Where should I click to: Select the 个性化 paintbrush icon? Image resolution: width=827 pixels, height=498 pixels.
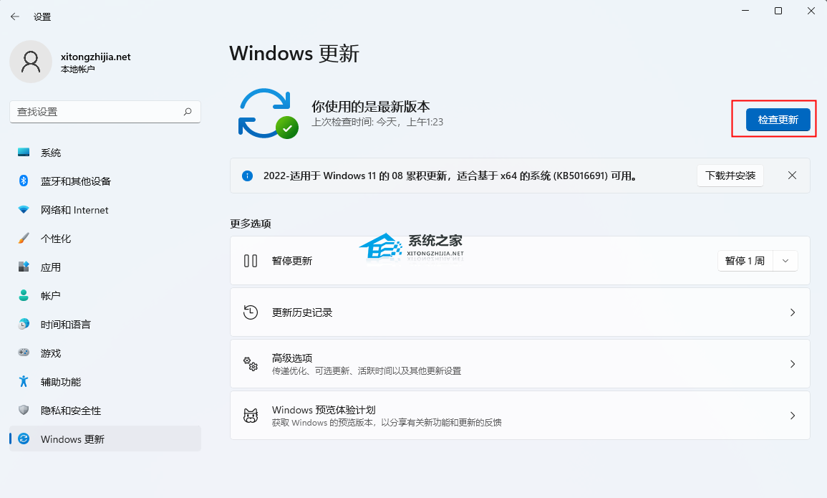(x=21, y=238)
